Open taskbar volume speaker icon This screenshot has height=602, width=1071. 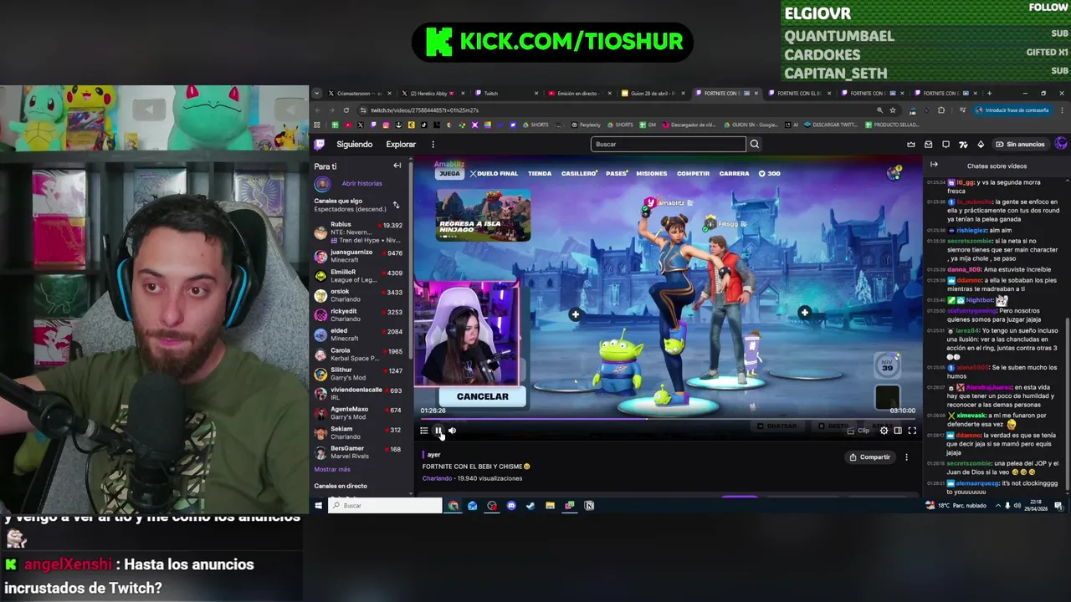point(1017,505)
